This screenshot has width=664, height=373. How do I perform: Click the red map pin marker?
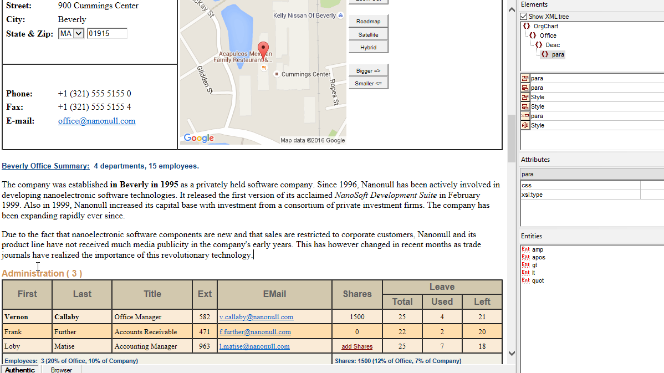click(x=263, y=50)
